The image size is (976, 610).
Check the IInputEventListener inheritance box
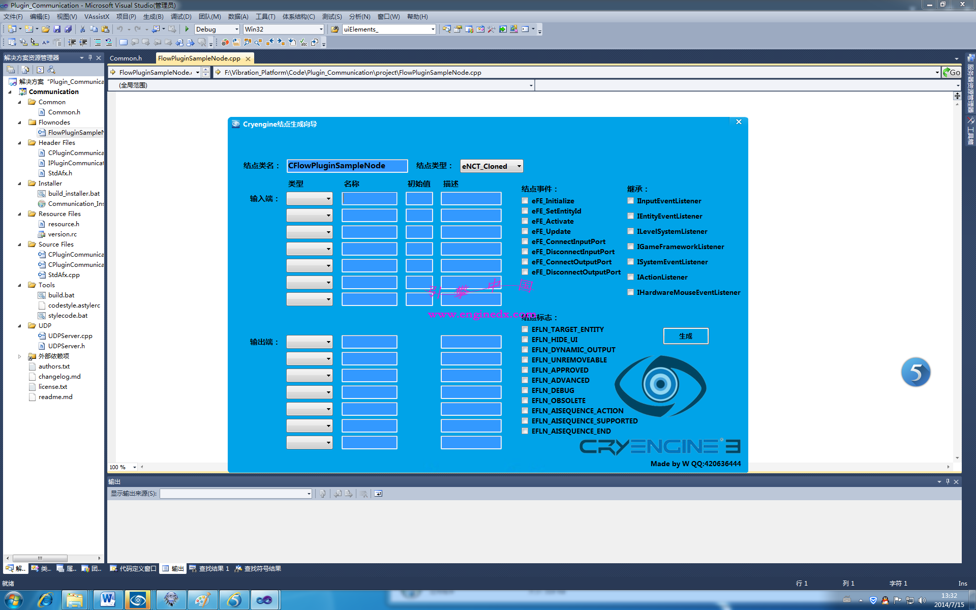pos(630,201)
